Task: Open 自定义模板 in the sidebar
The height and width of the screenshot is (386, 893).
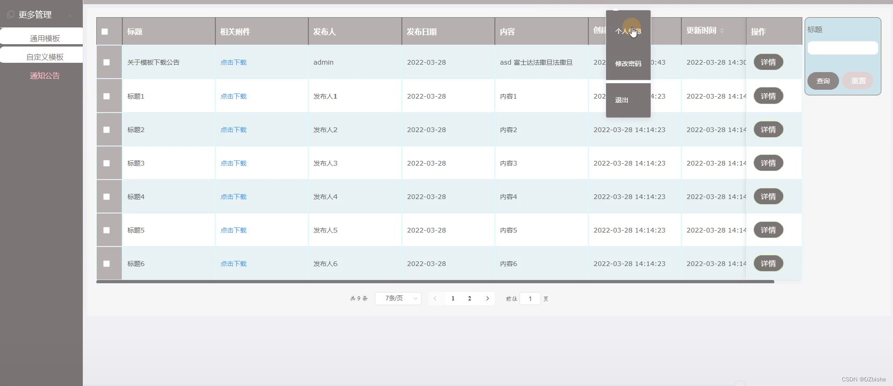Action: point(41,55)
